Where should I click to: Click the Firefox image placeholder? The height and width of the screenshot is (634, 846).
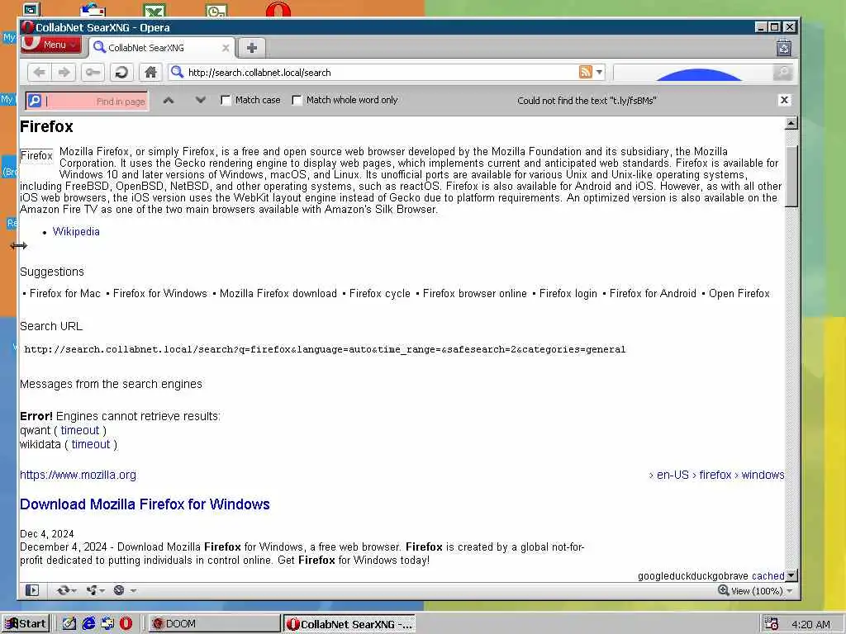point(36,156)
